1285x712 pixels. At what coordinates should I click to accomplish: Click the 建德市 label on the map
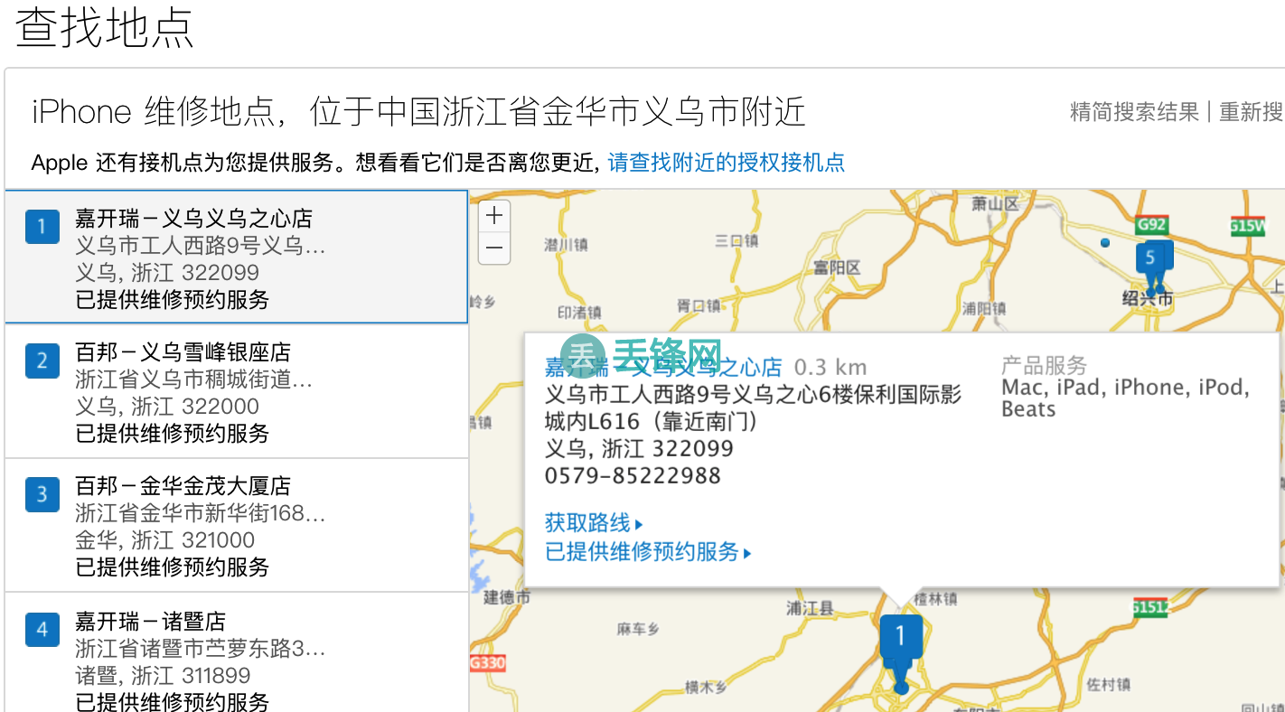(x=507, y=597)
